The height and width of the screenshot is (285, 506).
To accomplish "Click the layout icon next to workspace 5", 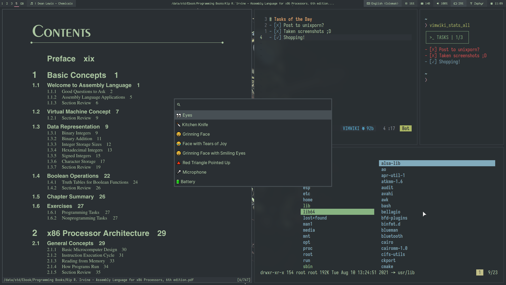I will (x=22, y=3).
